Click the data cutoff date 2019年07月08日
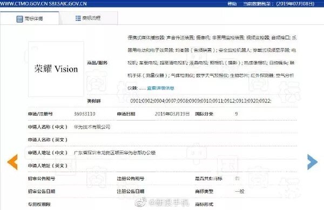This screenshot has width=324, height=210. point(295,4)
